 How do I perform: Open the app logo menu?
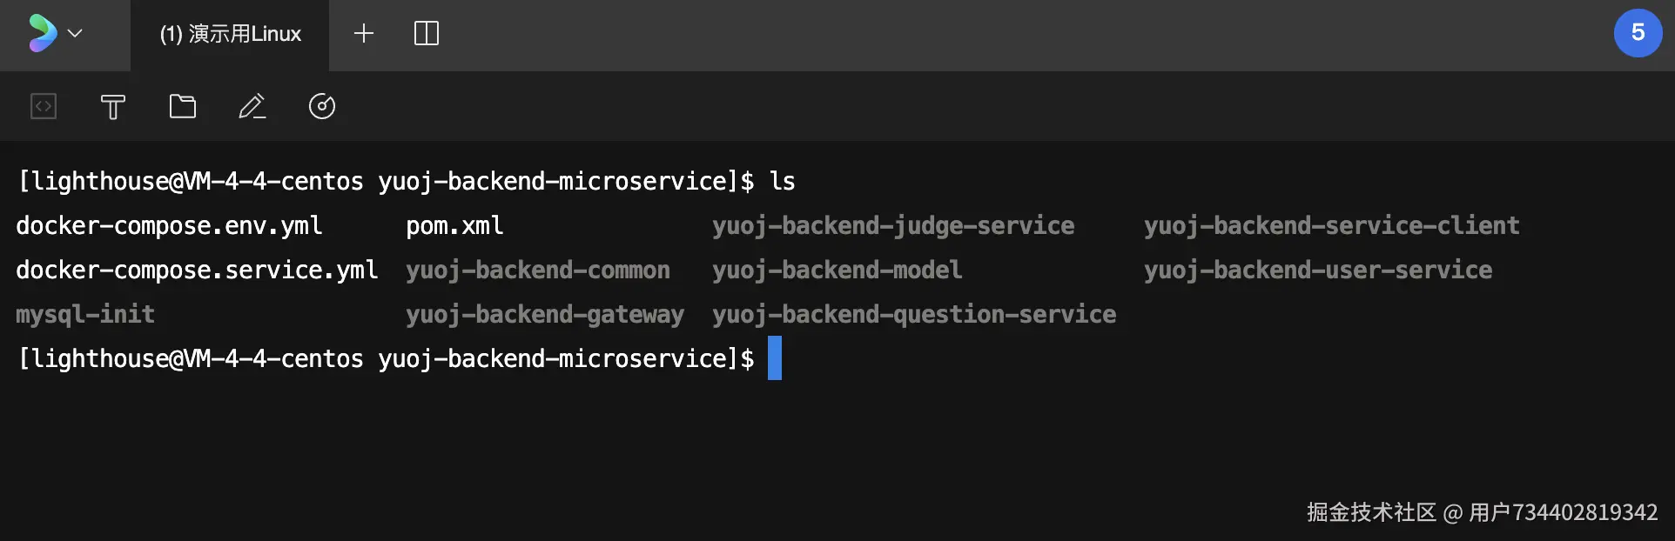(42, 33)
